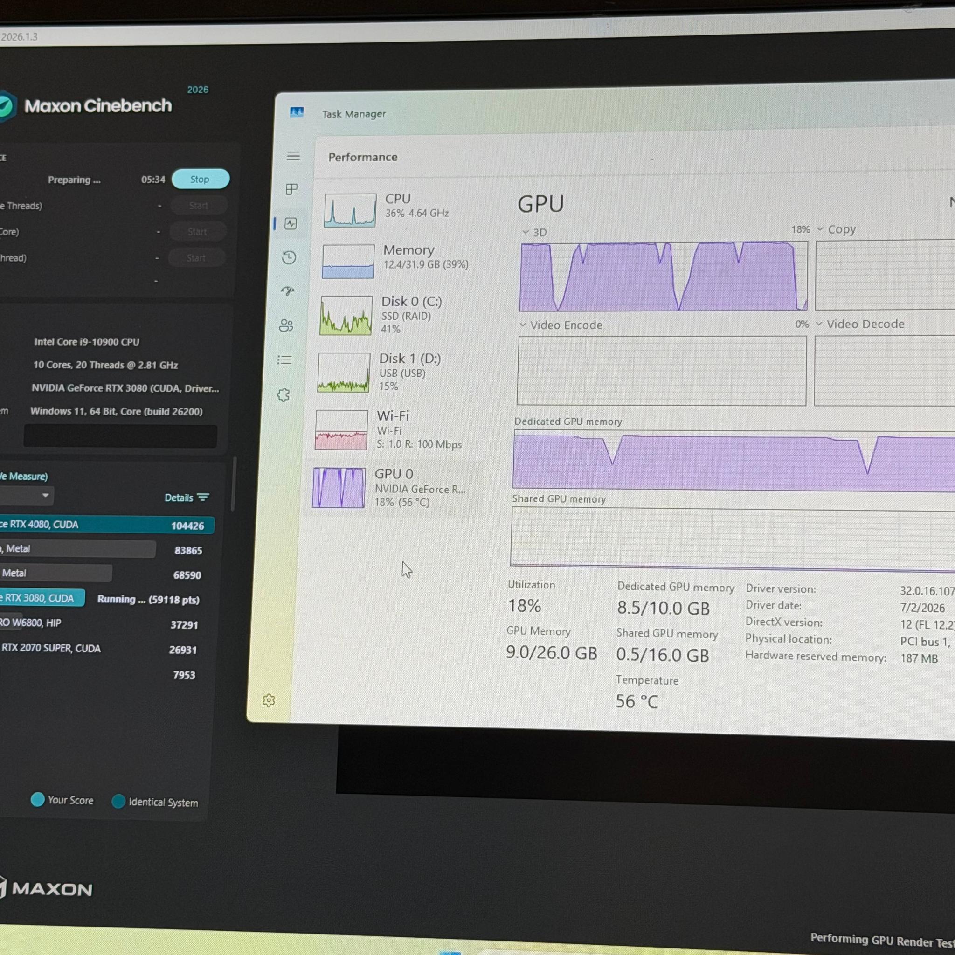
Task: Click the 8.5/10.0 GB dedicated memory value
Action: tap(663, 608)
